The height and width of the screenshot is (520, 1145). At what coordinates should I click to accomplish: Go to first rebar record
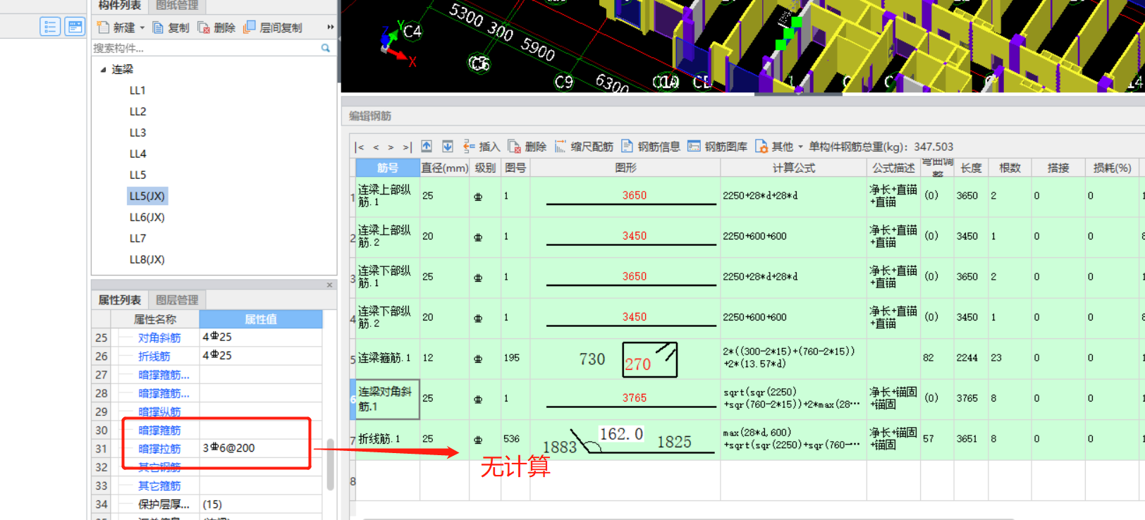click(360, 147)
